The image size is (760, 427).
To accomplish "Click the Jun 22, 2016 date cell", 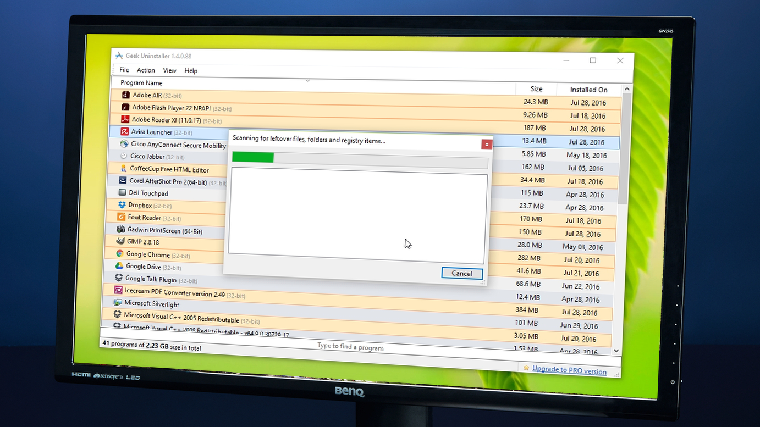I will pos(581,286).
